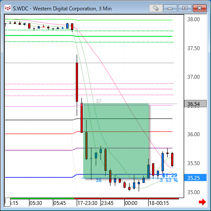Click the small box at bottom-left corner
This screenshot has width=211, height=211.
point(7,202)
